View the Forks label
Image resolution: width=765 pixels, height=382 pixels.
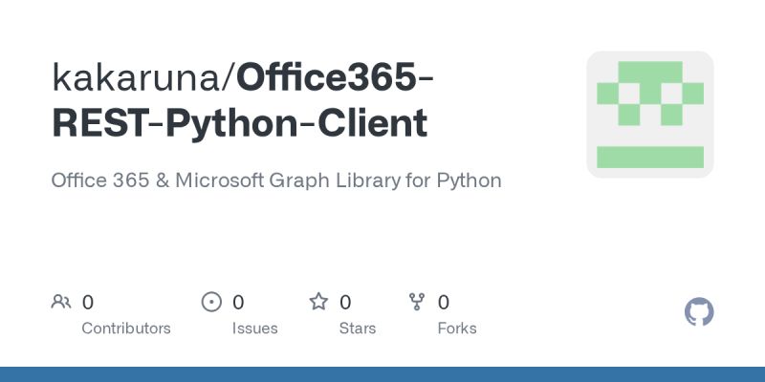click(457, 329)
